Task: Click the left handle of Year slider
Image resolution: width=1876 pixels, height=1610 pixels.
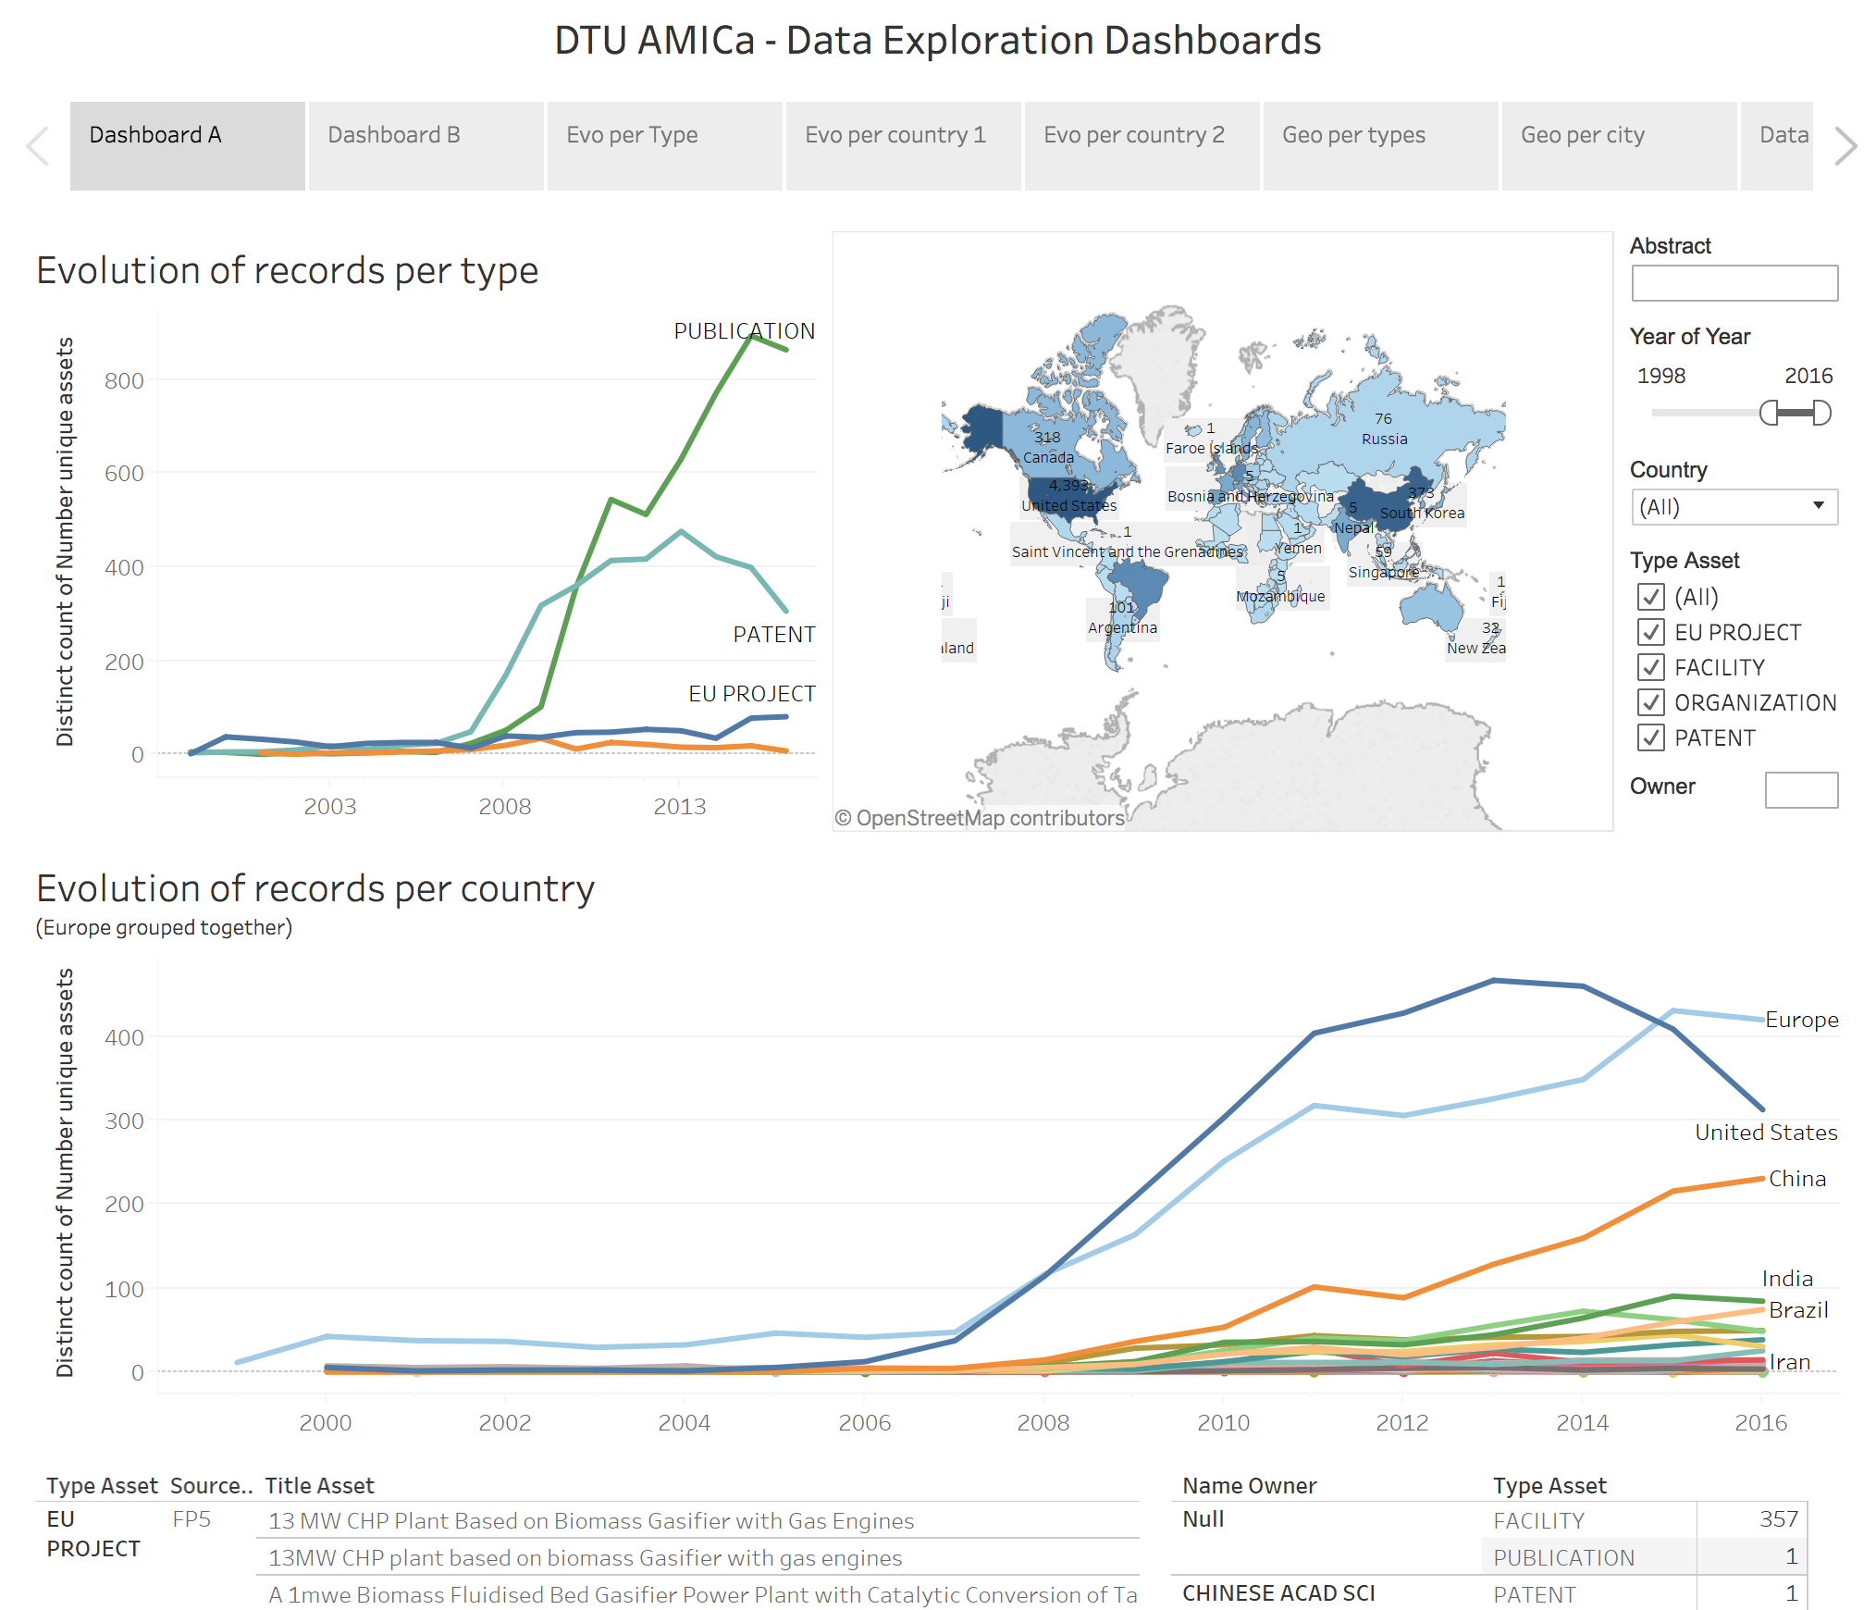Action: 1769,413
